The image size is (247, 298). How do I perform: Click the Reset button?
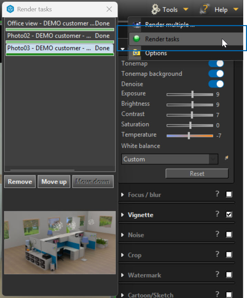click(x=197, y=173)
